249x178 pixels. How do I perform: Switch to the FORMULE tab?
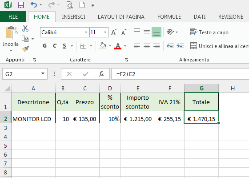coord(169,17)
